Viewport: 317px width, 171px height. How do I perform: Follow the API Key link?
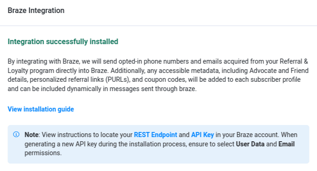pos(202,135)
